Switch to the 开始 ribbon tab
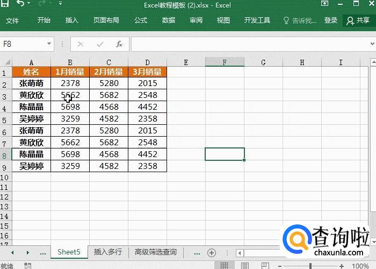 coord(44,20)
